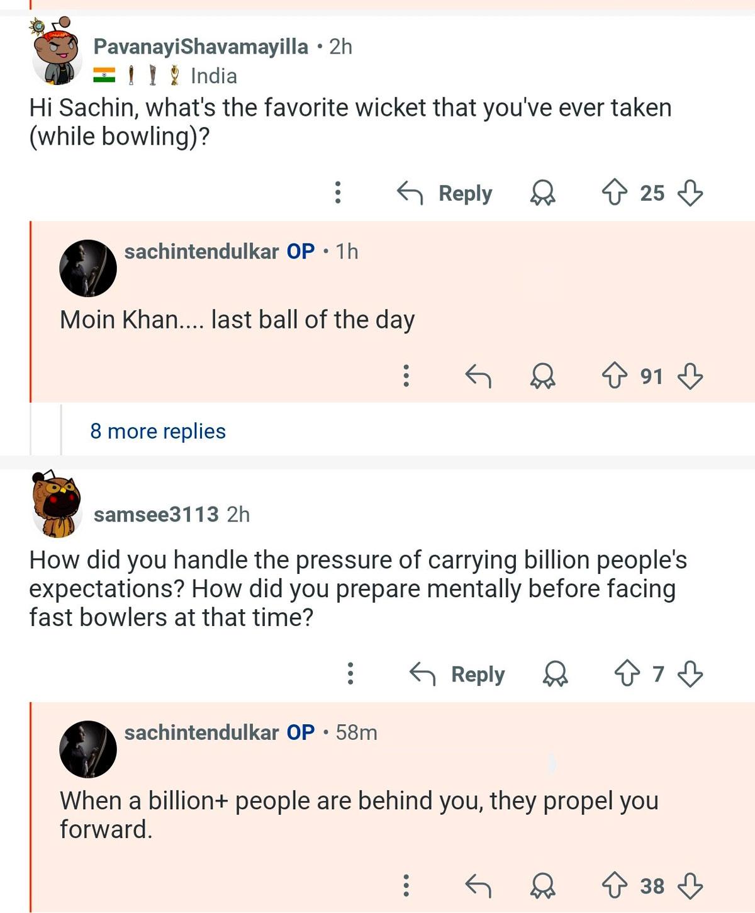Screen dimensions: 755x913
Task: Upvote the Moin Khan reply
Action: coord(615,376)
